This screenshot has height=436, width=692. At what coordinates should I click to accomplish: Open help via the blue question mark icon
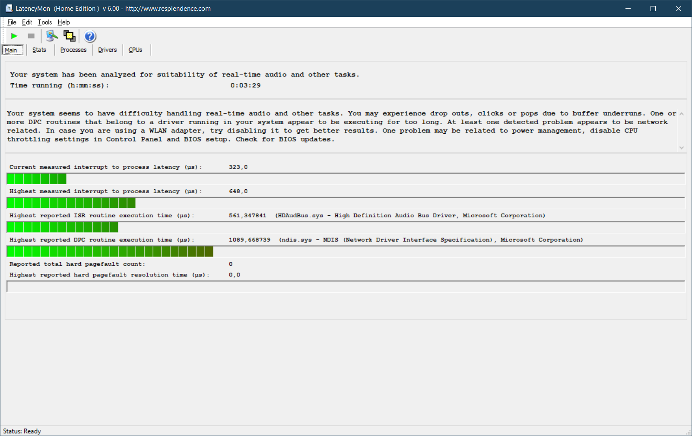[90, 36]
